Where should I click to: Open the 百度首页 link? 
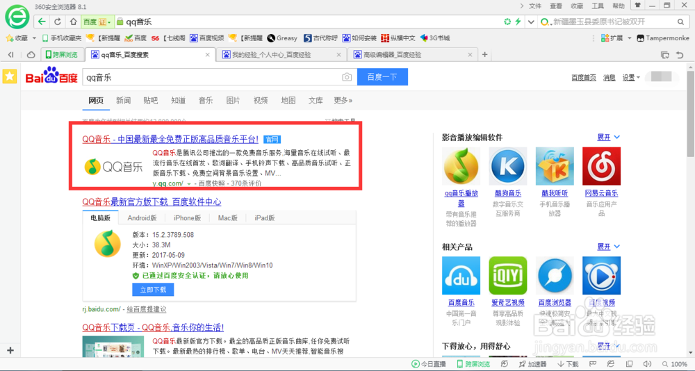pos(584,77)
